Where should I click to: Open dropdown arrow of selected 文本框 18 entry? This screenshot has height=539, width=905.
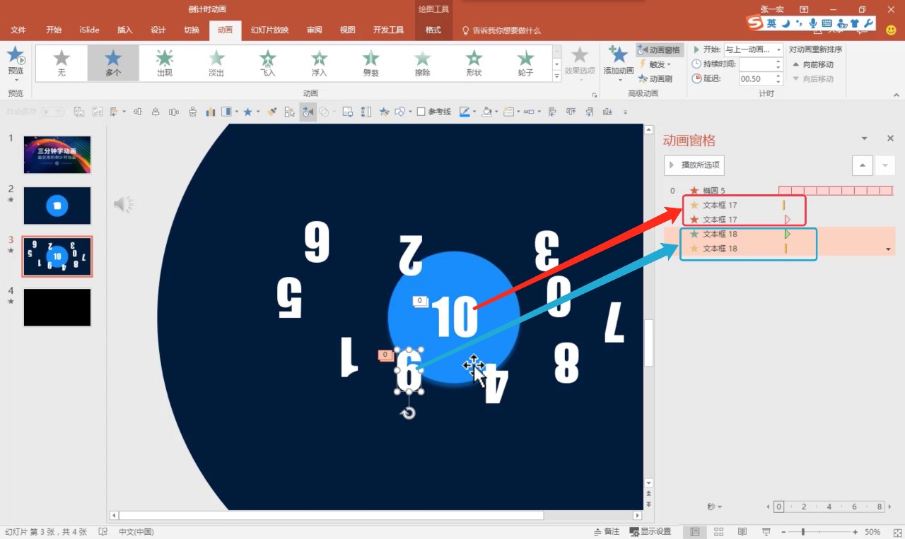pos(888,249)
